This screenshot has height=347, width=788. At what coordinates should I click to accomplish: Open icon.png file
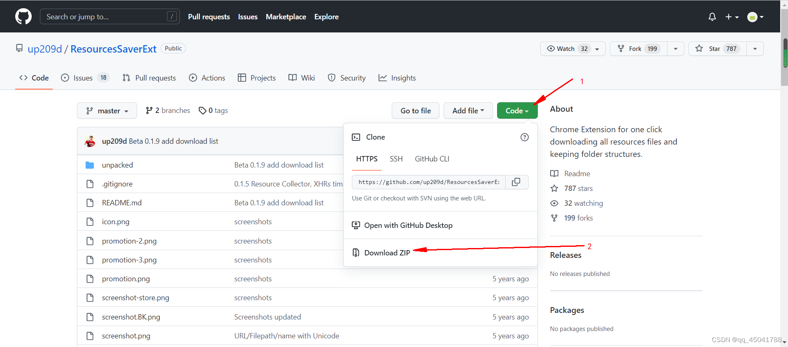(x=116, y=222)
